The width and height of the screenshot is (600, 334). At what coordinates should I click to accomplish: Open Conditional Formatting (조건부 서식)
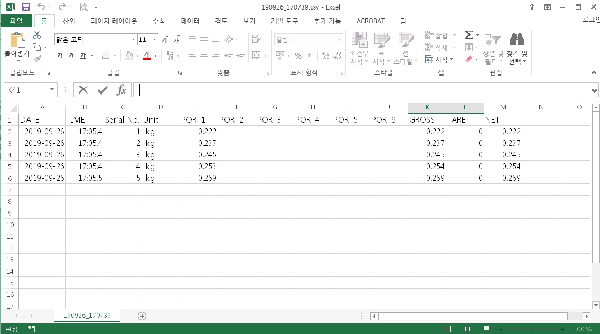359,49
